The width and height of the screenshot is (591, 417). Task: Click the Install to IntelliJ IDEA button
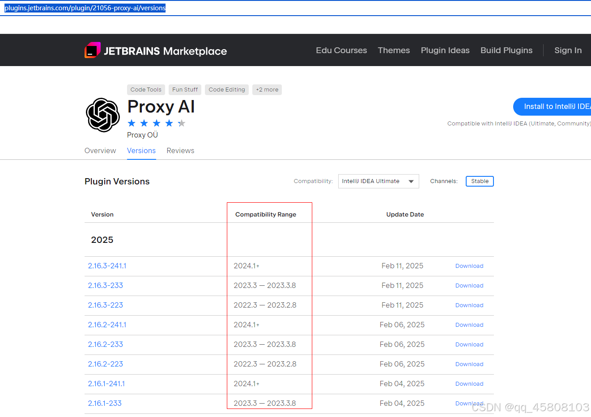click(552, 107)
